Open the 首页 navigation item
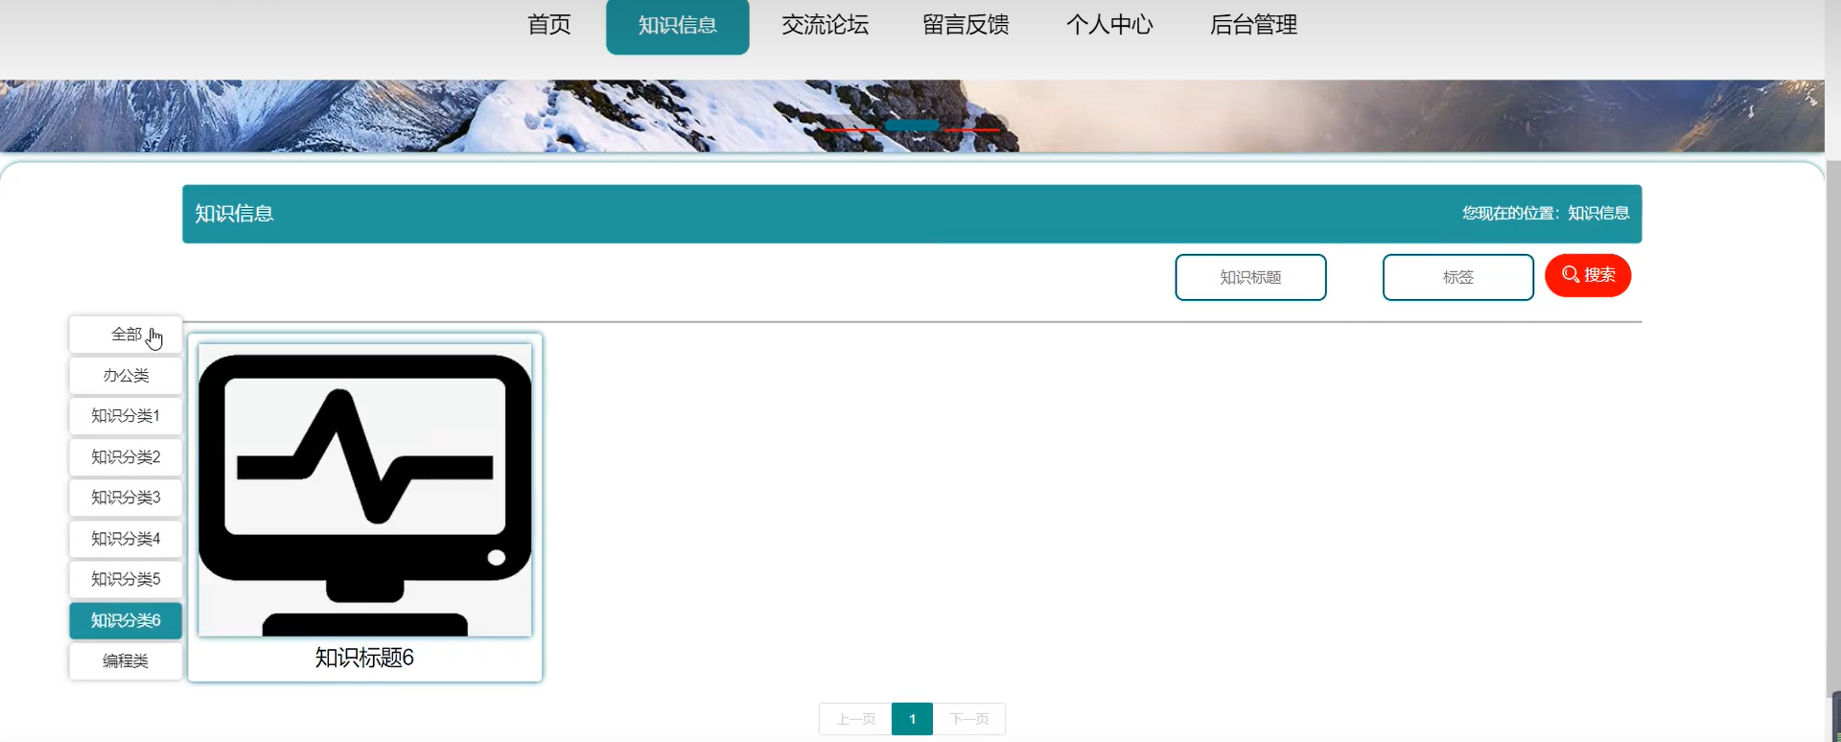Image resolution: width=1841 pixels, height=742 pixels. pyautogui.click(x=549, y=25)
